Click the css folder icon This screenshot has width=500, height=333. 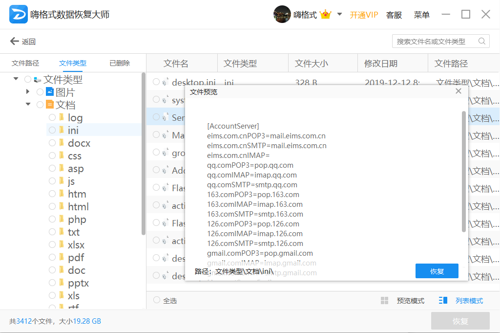pyautogui.click(x=62, y=155)
